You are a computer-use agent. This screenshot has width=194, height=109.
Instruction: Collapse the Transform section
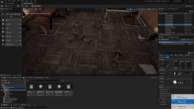tap(159, 60)
